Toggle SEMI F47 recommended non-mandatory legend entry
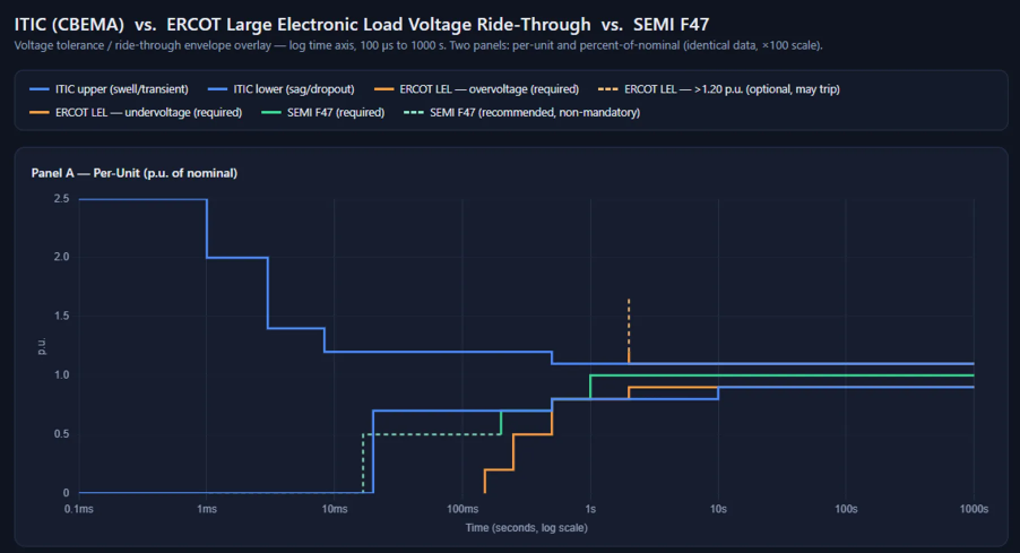This screenshot has height=553, width=1020. pyautogui.click(x=522, y=113)
